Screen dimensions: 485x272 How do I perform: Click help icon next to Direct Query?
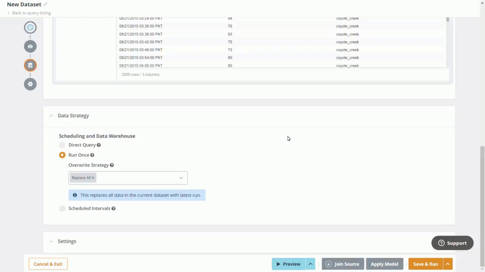[99, 145]
